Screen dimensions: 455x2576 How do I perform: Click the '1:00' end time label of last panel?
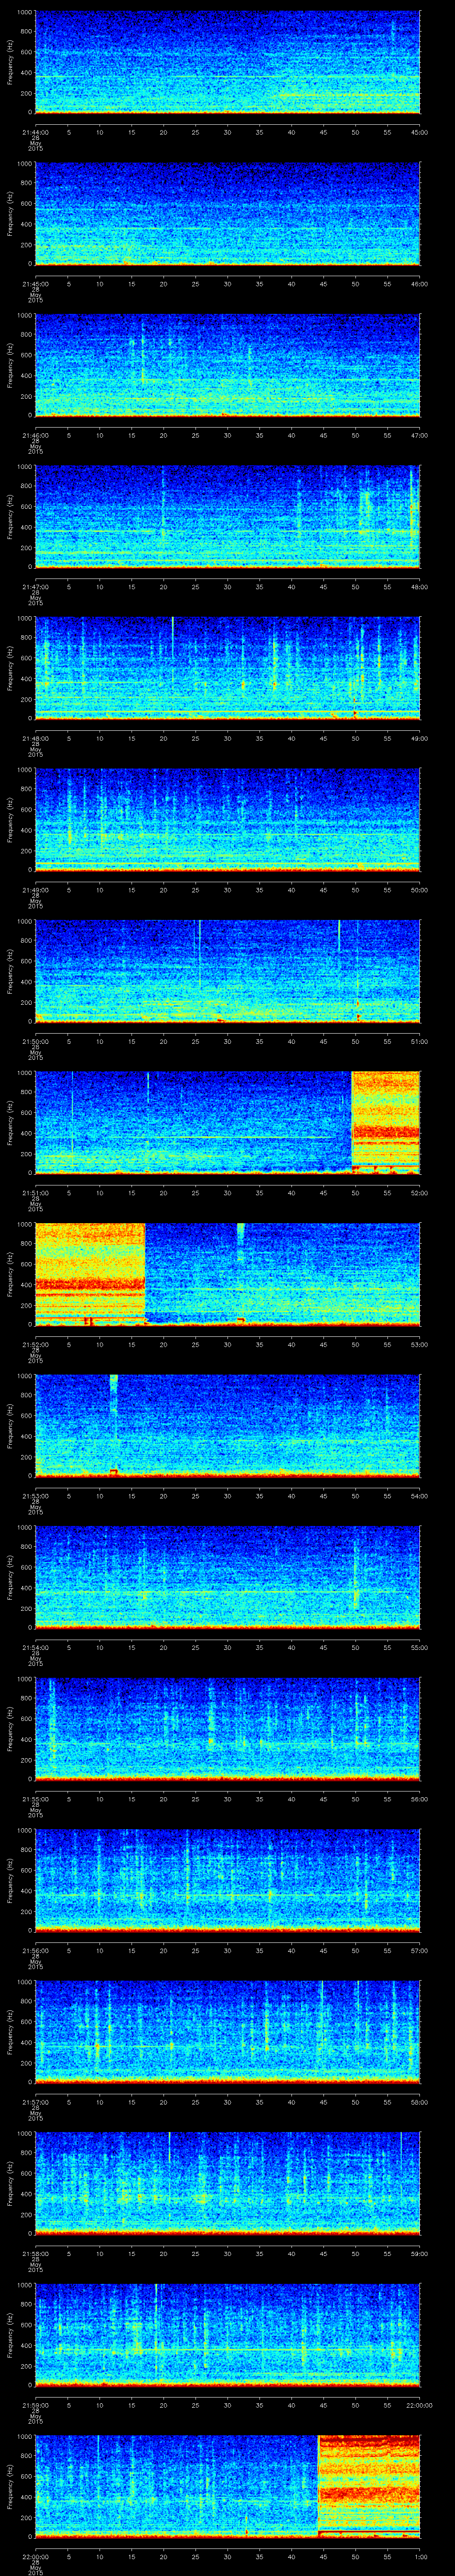pos(420,2556)
